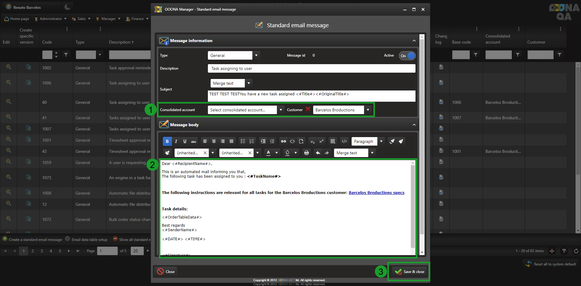Insert a hyperlink using the link icon
Image resolution: width=581 pixels, height=286 pixels.
[283, 141]
